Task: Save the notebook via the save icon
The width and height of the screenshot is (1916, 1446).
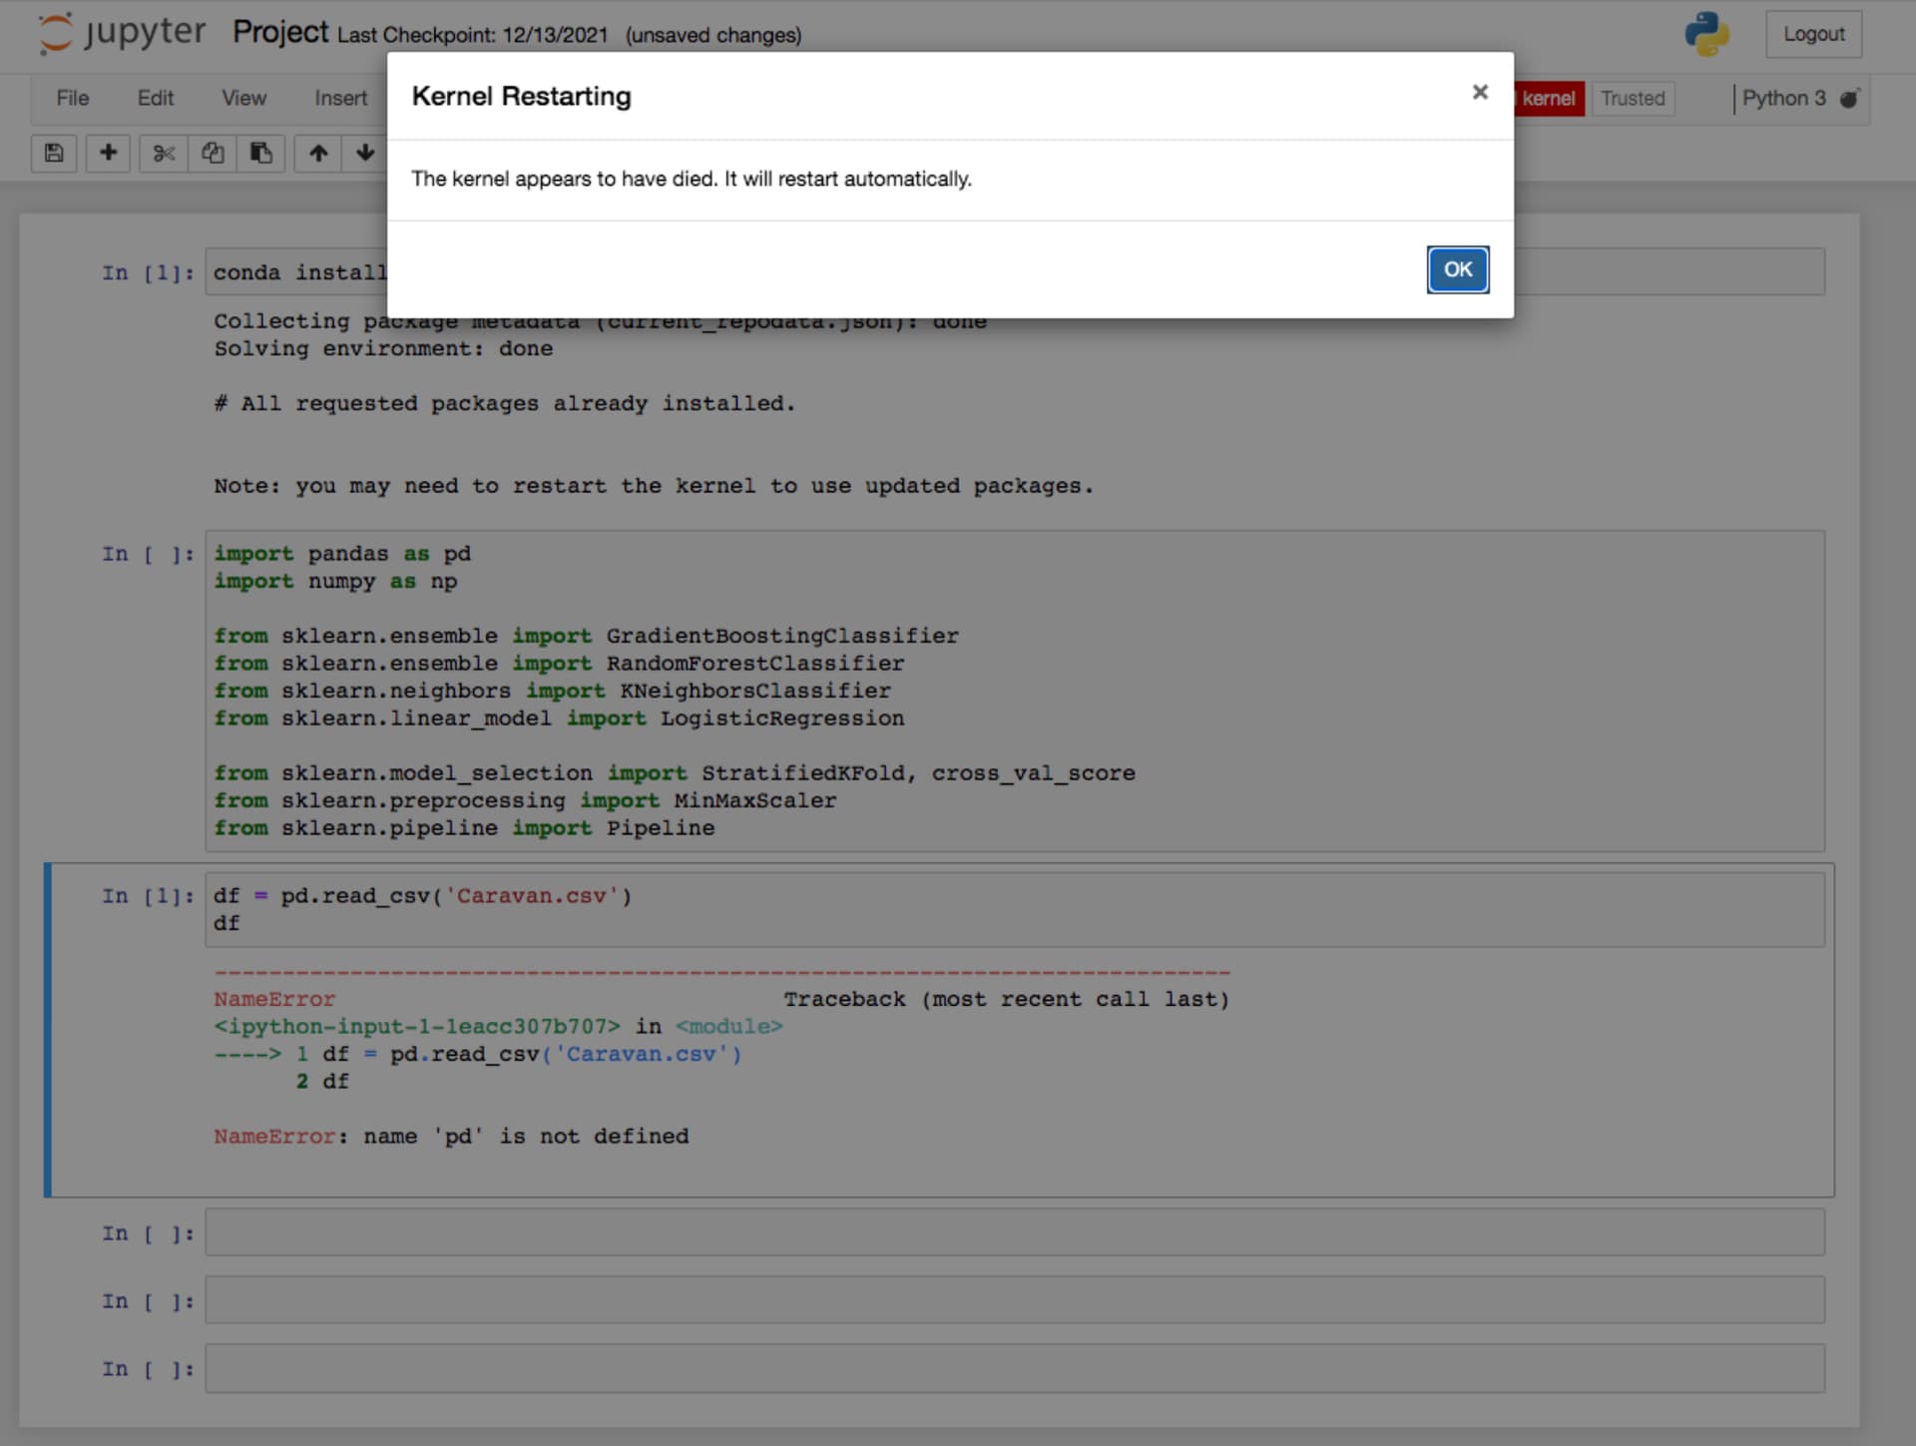Action: pos(54,153)
